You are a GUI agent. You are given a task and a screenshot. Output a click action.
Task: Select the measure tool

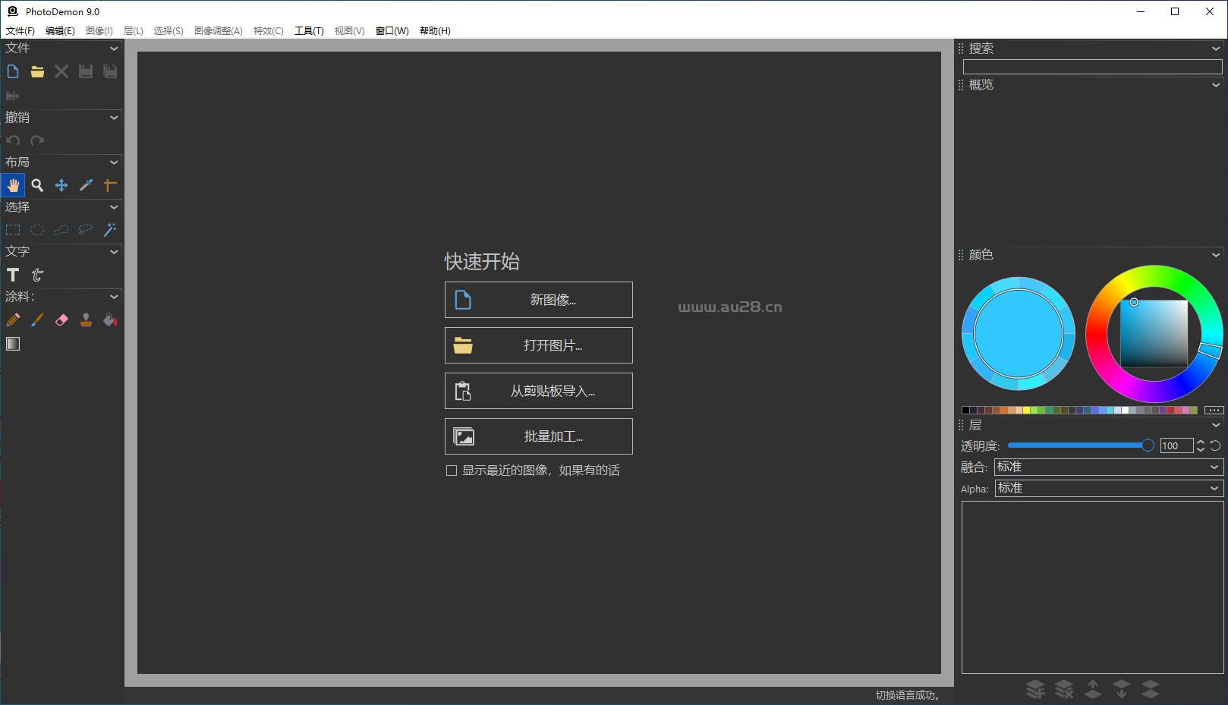[110, 185]
